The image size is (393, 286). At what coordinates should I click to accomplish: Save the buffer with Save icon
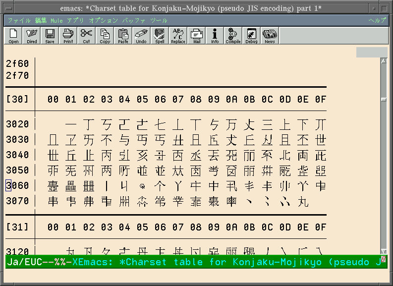click(50, 36)
